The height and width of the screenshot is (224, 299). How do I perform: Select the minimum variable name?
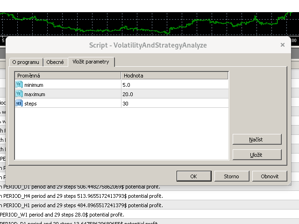(x=34, y=85)
